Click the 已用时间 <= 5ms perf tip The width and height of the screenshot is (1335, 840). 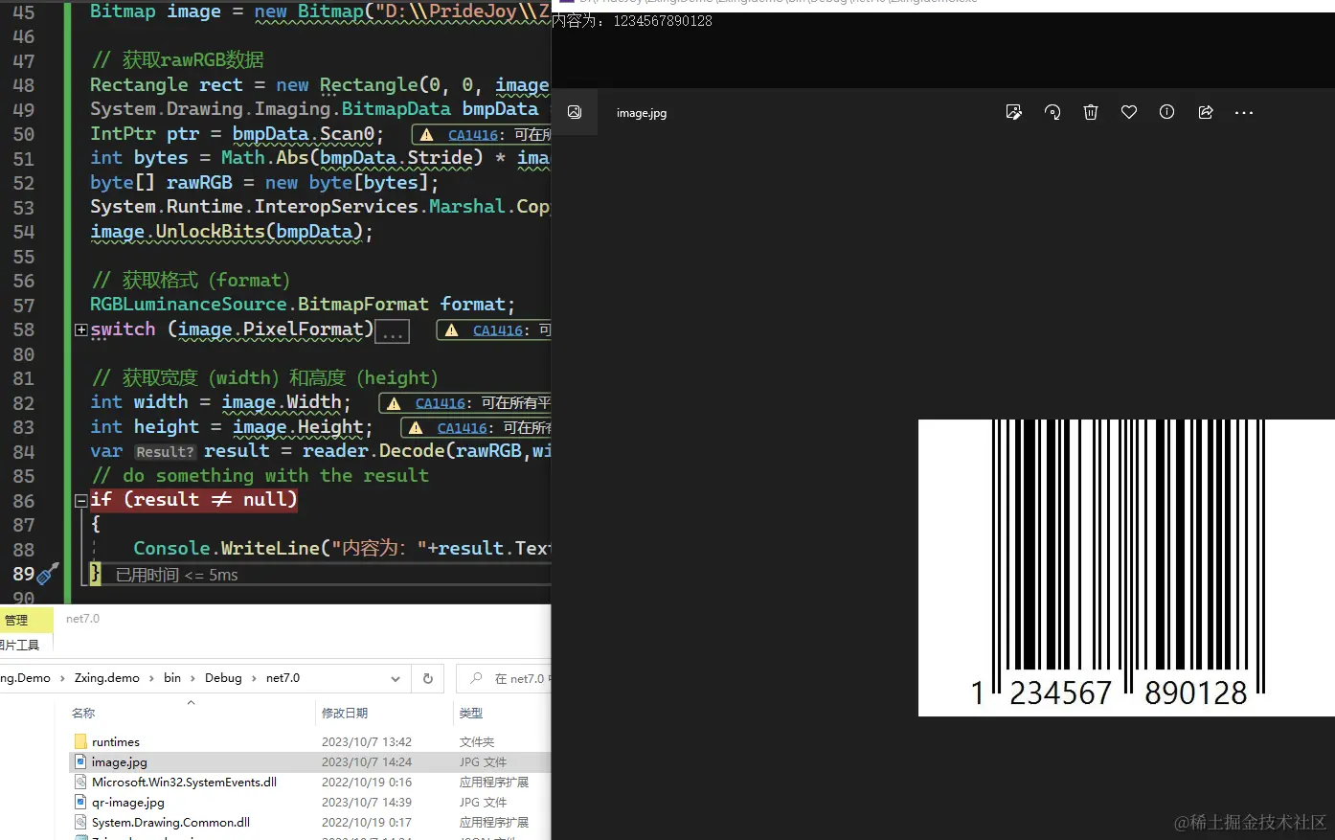tap(176, 576)
